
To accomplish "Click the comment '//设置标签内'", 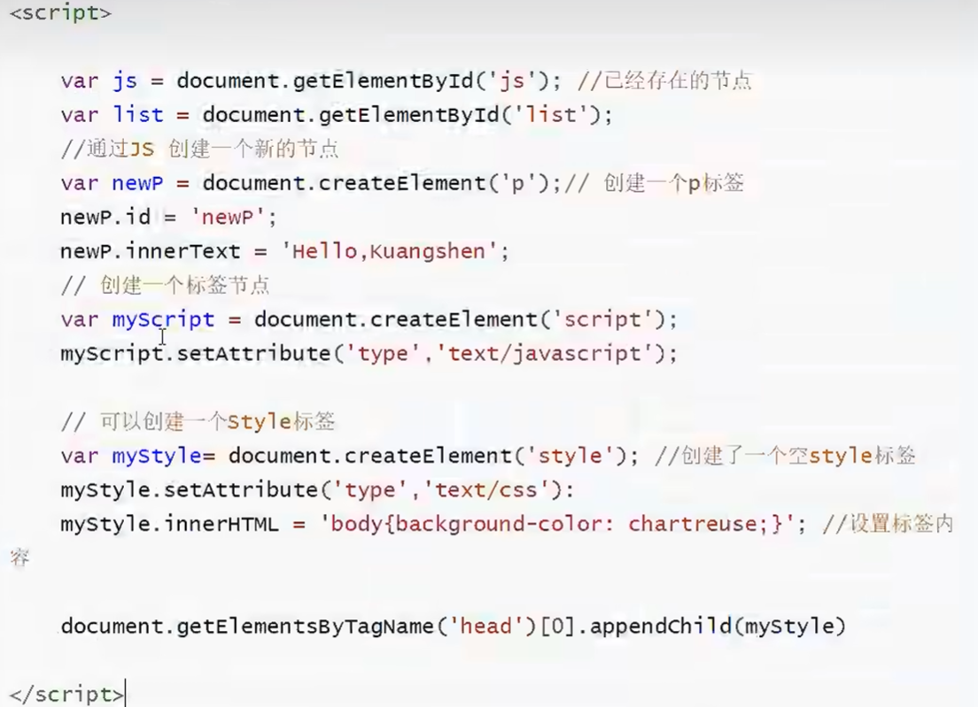I will point(888,524).
